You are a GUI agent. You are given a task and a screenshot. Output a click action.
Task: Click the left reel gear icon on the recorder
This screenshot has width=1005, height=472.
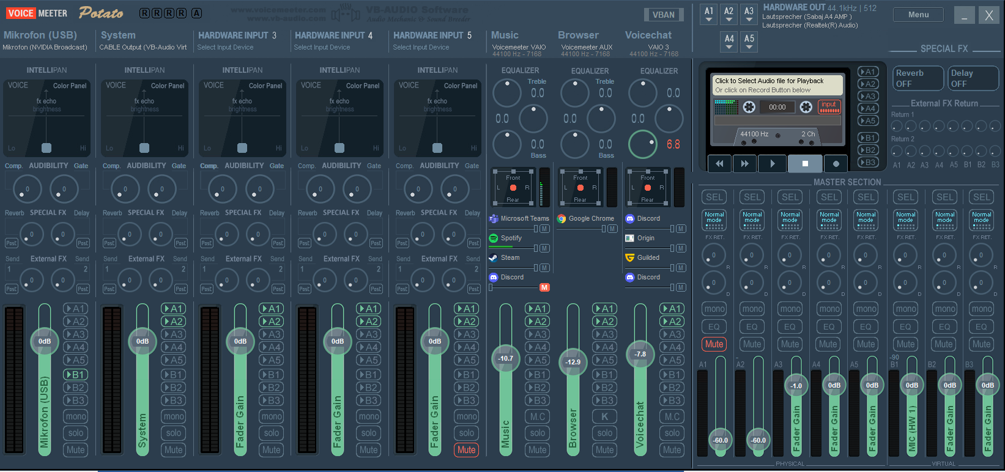tap(749, 107)
